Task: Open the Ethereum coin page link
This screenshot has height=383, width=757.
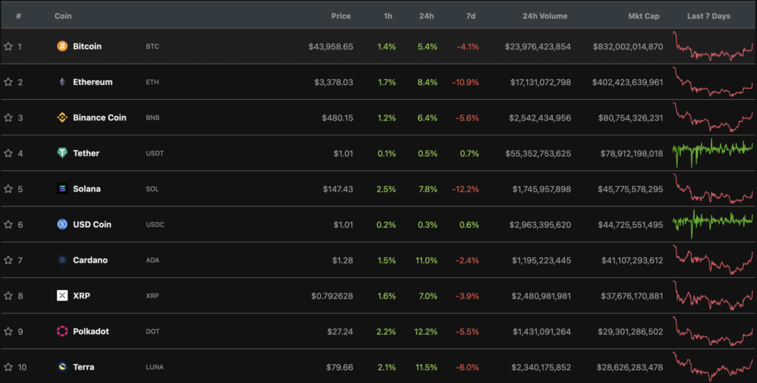Action: [92, 82]
